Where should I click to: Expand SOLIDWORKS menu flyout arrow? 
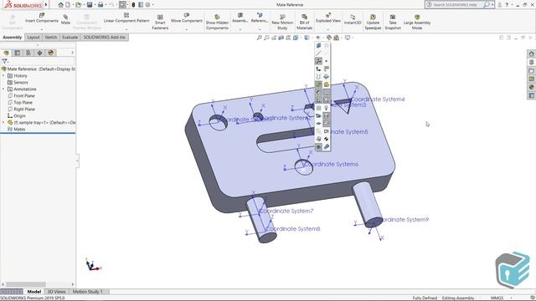[46, 5]
